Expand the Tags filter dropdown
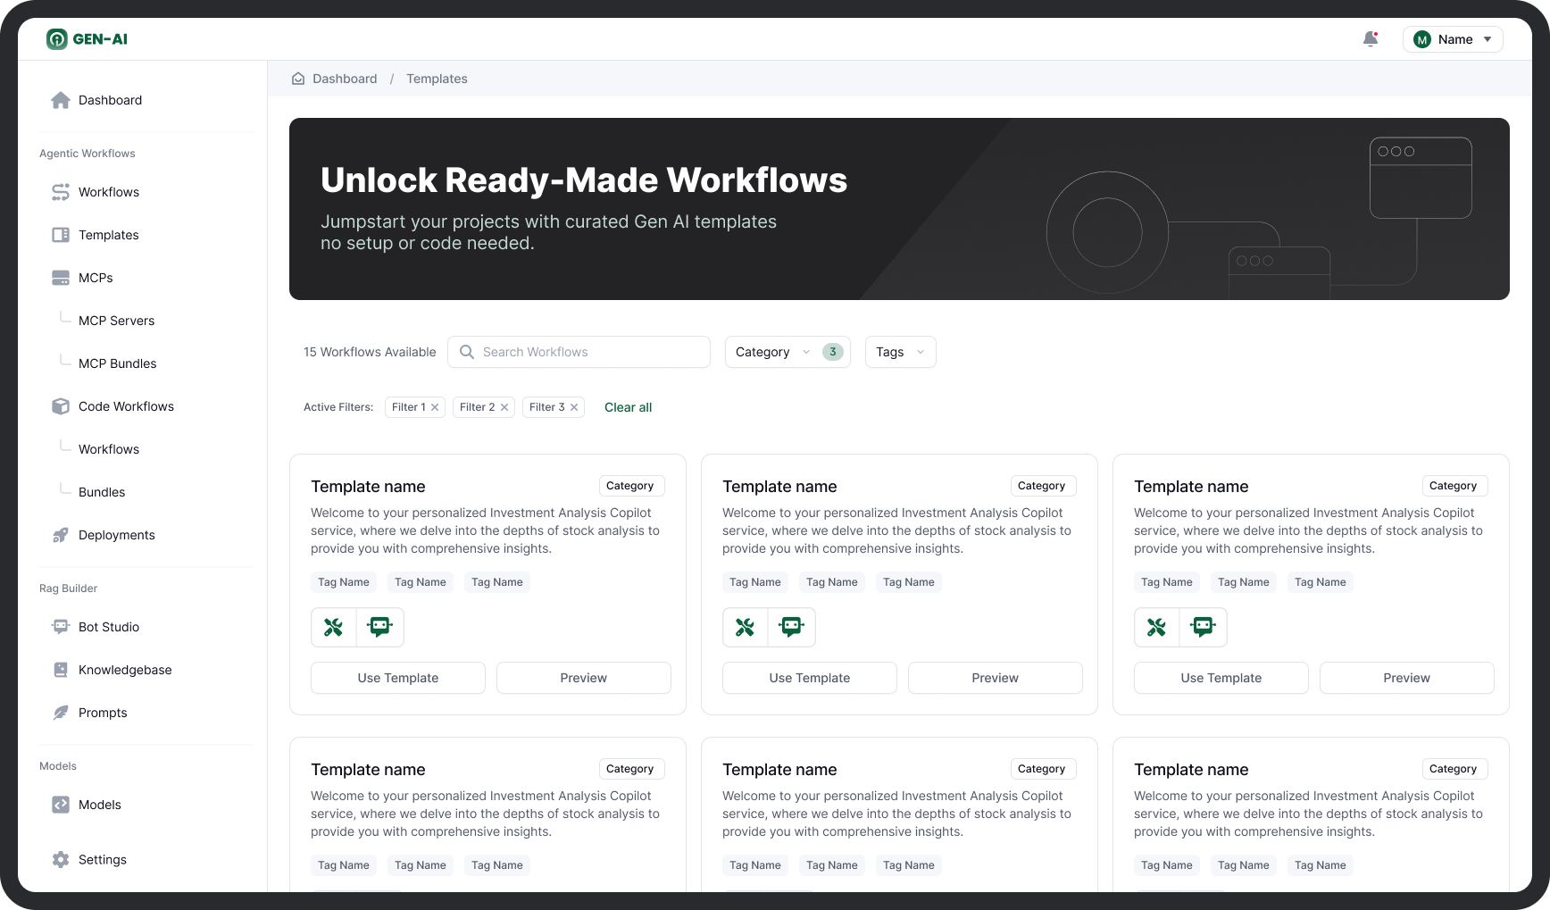 pyautogui.click(x=900, y=352)
